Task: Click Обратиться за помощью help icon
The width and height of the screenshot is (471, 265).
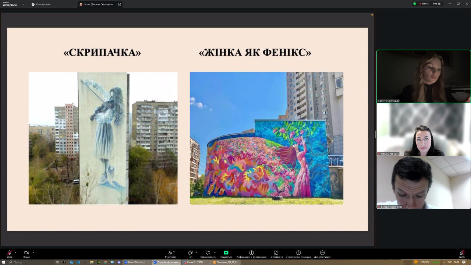Action: (x=298, y=254)
